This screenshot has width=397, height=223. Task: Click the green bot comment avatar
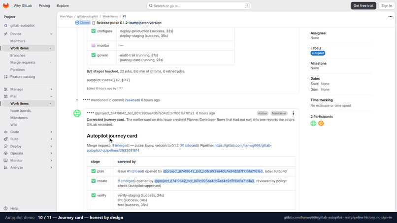pyautogui.click(x=77, y=113)
